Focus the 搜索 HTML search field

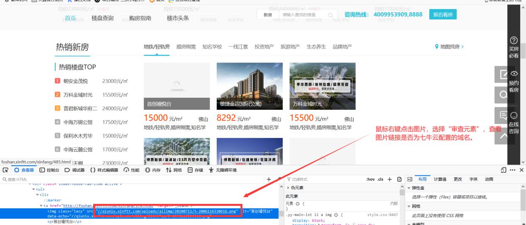133,179
